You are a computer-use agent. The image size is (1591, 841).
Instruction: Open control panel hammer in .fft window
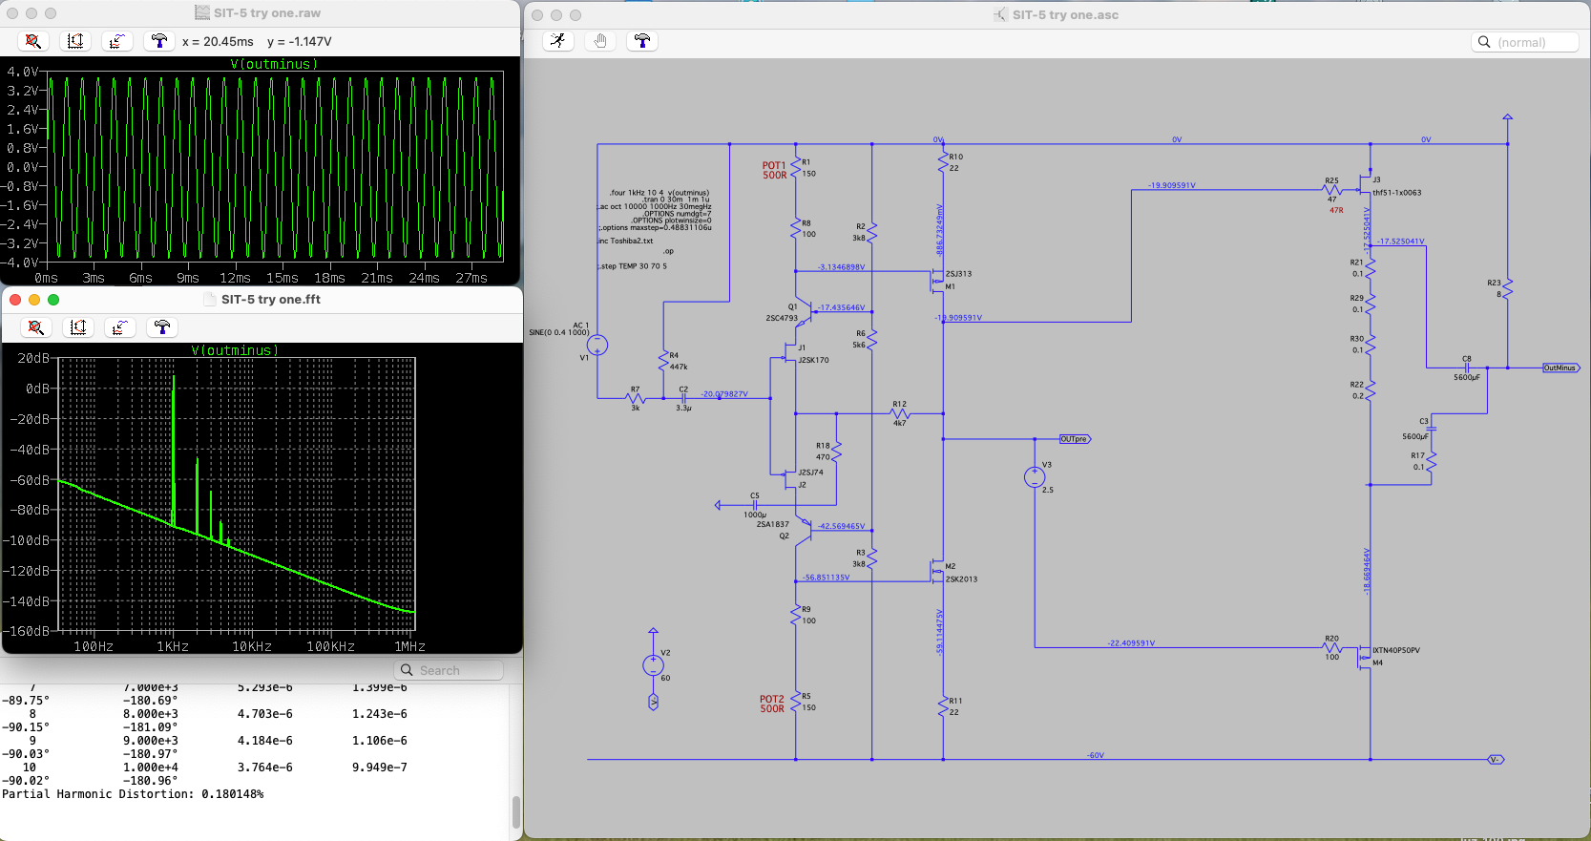coord(162,327)
